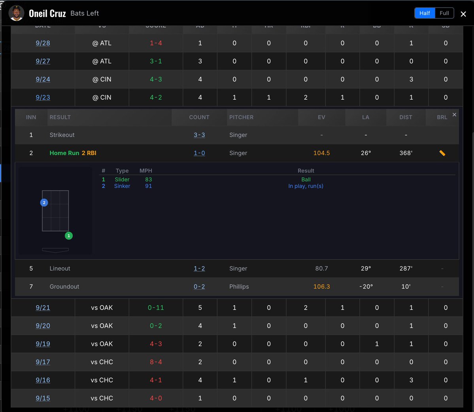
Task: Click '@ CIN' in 9/24 row
Action: pos(102,79)
